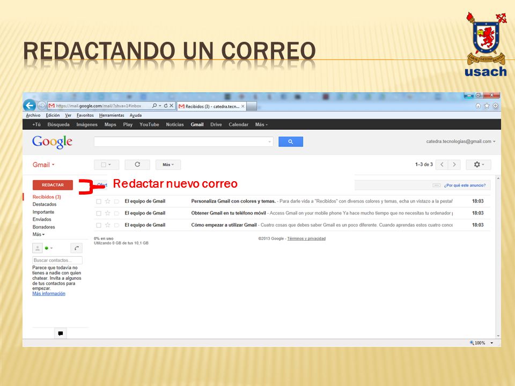Open the Borradores folder
Screen dimensions: 515x386
pos(43,227)
